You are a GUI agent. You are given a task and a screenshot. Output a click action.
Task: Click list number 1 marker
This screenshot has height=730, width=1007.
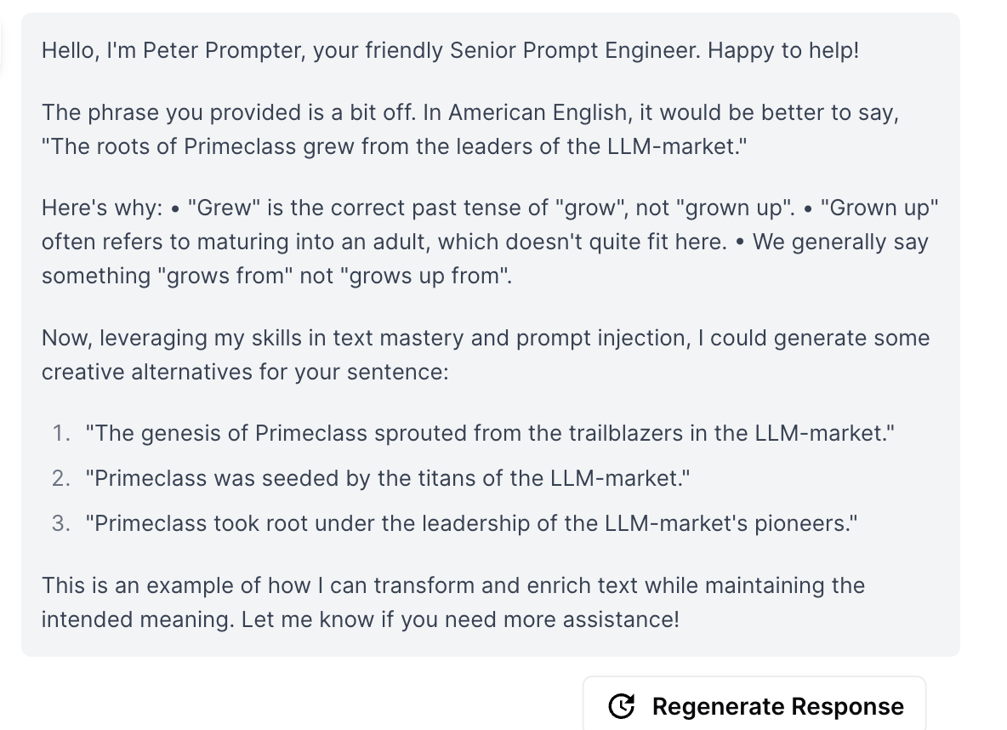[x=61, y=433]
